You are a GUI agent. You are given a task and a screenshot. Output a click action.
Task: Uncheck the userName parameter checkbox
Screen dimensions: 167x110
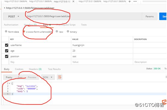pyautogui.click(x=7, y=45)
